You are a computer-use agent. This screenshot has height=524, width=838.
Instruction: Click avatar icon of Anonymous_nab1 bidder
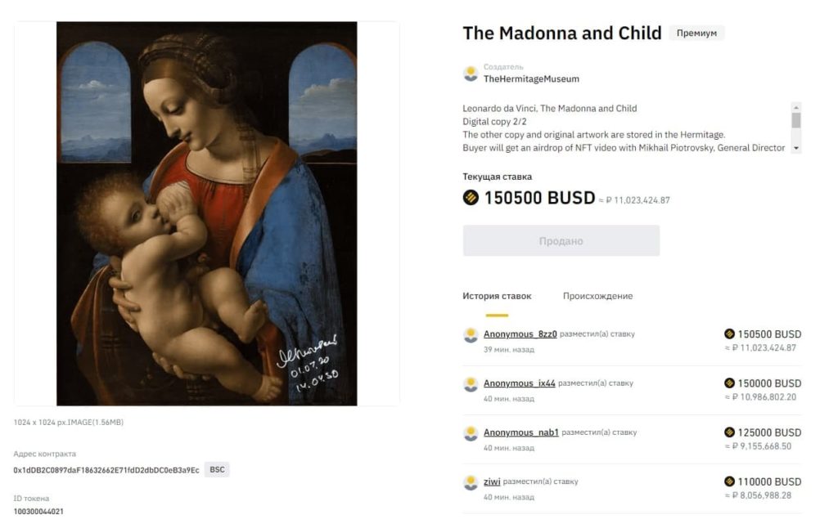tap(471, 433)
